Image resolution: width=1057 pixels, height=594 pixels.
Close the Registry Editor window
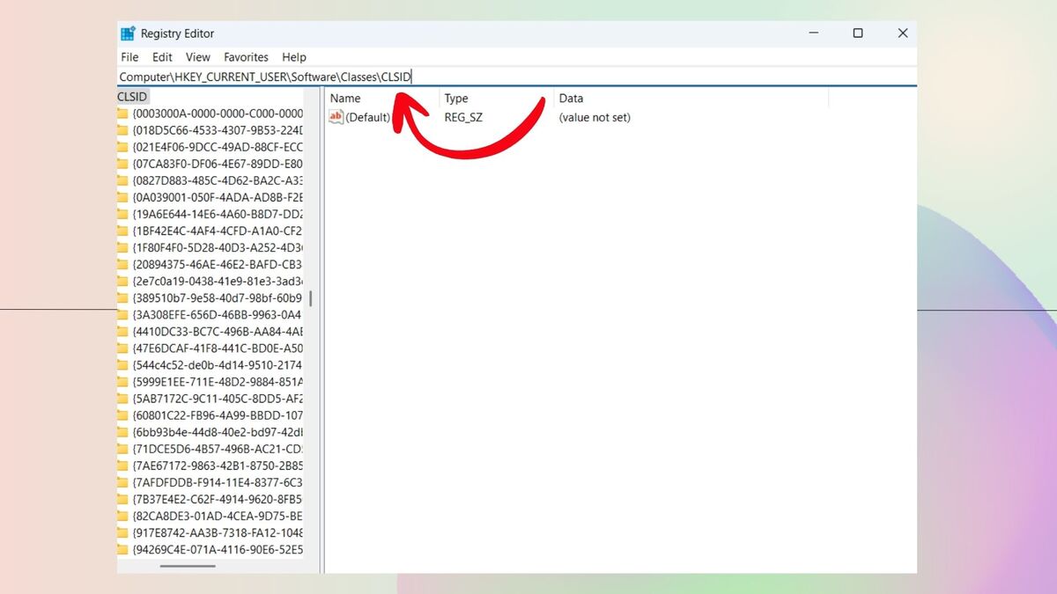click(902, 33)
